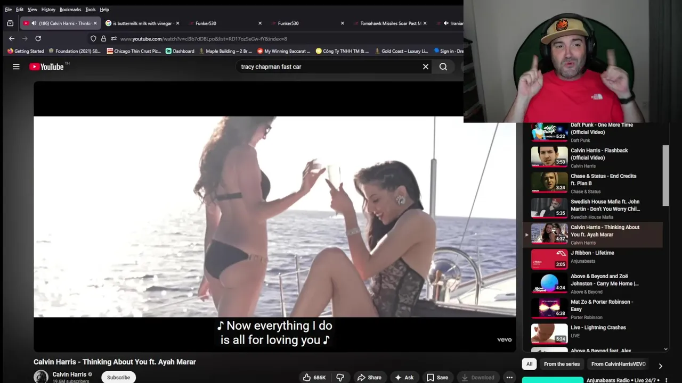Image resolution: width=682 pixels, height=383 pixels.
Task: Pause the video by clicking the player
Action: (x=274, y=217)
